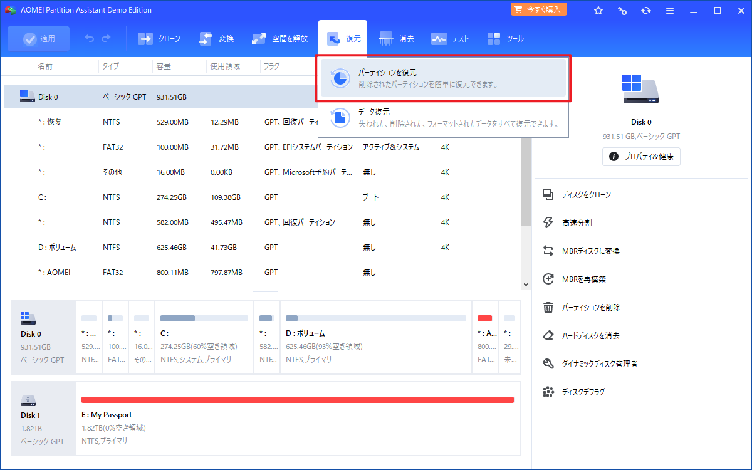
Task: Click the 今すぐ購入 buy now button
Action: coord(539,9)
